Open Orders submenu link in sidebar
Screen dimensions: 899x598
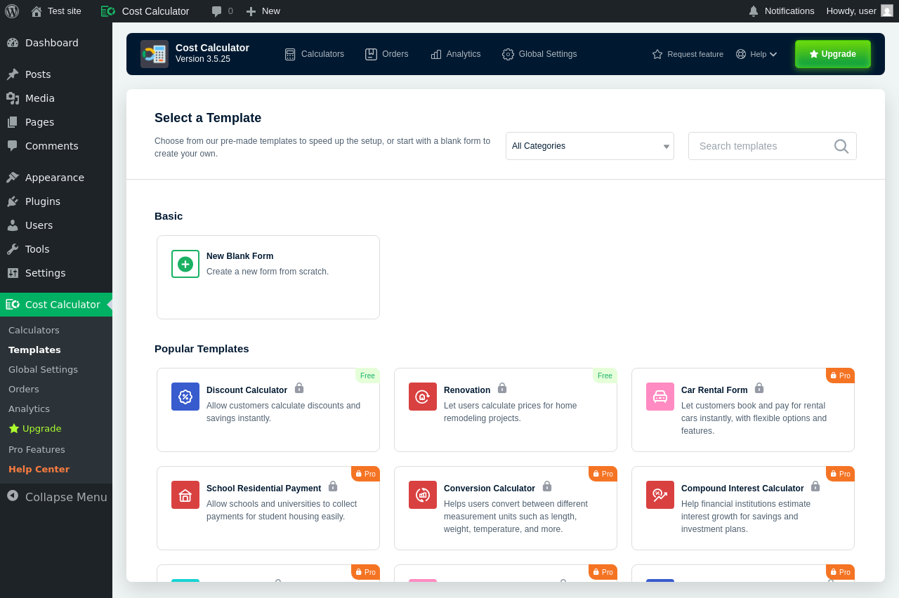(24, 389)
